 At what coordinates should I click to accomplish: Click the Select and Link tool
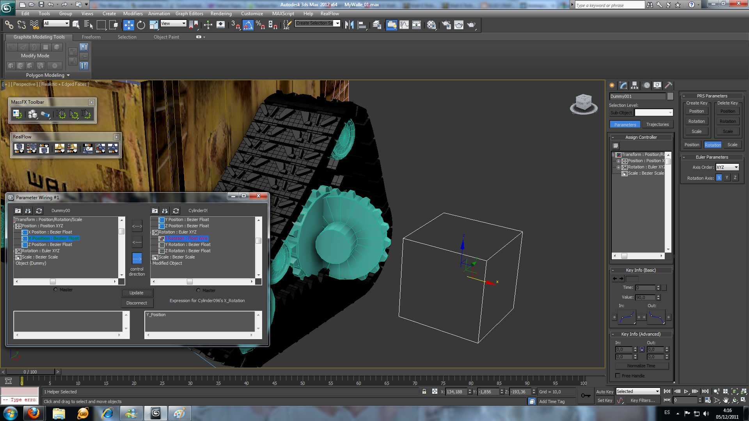click(9, 25)
